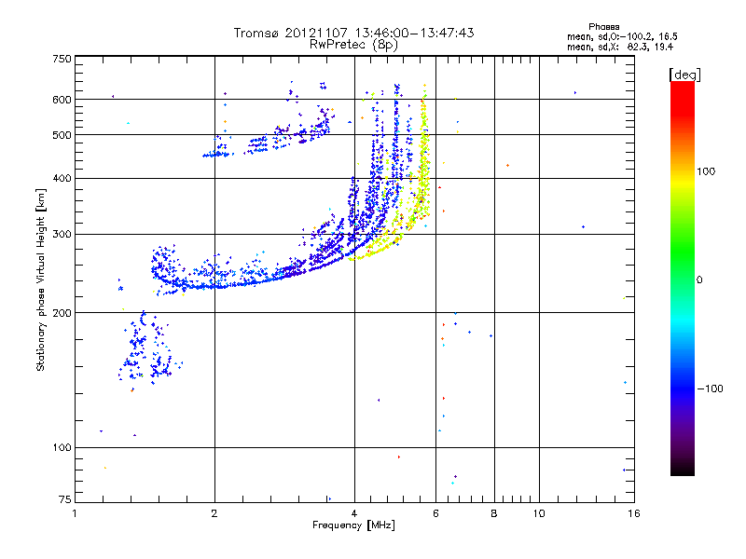Click the "RwPretec (8p)" subtitle

353,44
